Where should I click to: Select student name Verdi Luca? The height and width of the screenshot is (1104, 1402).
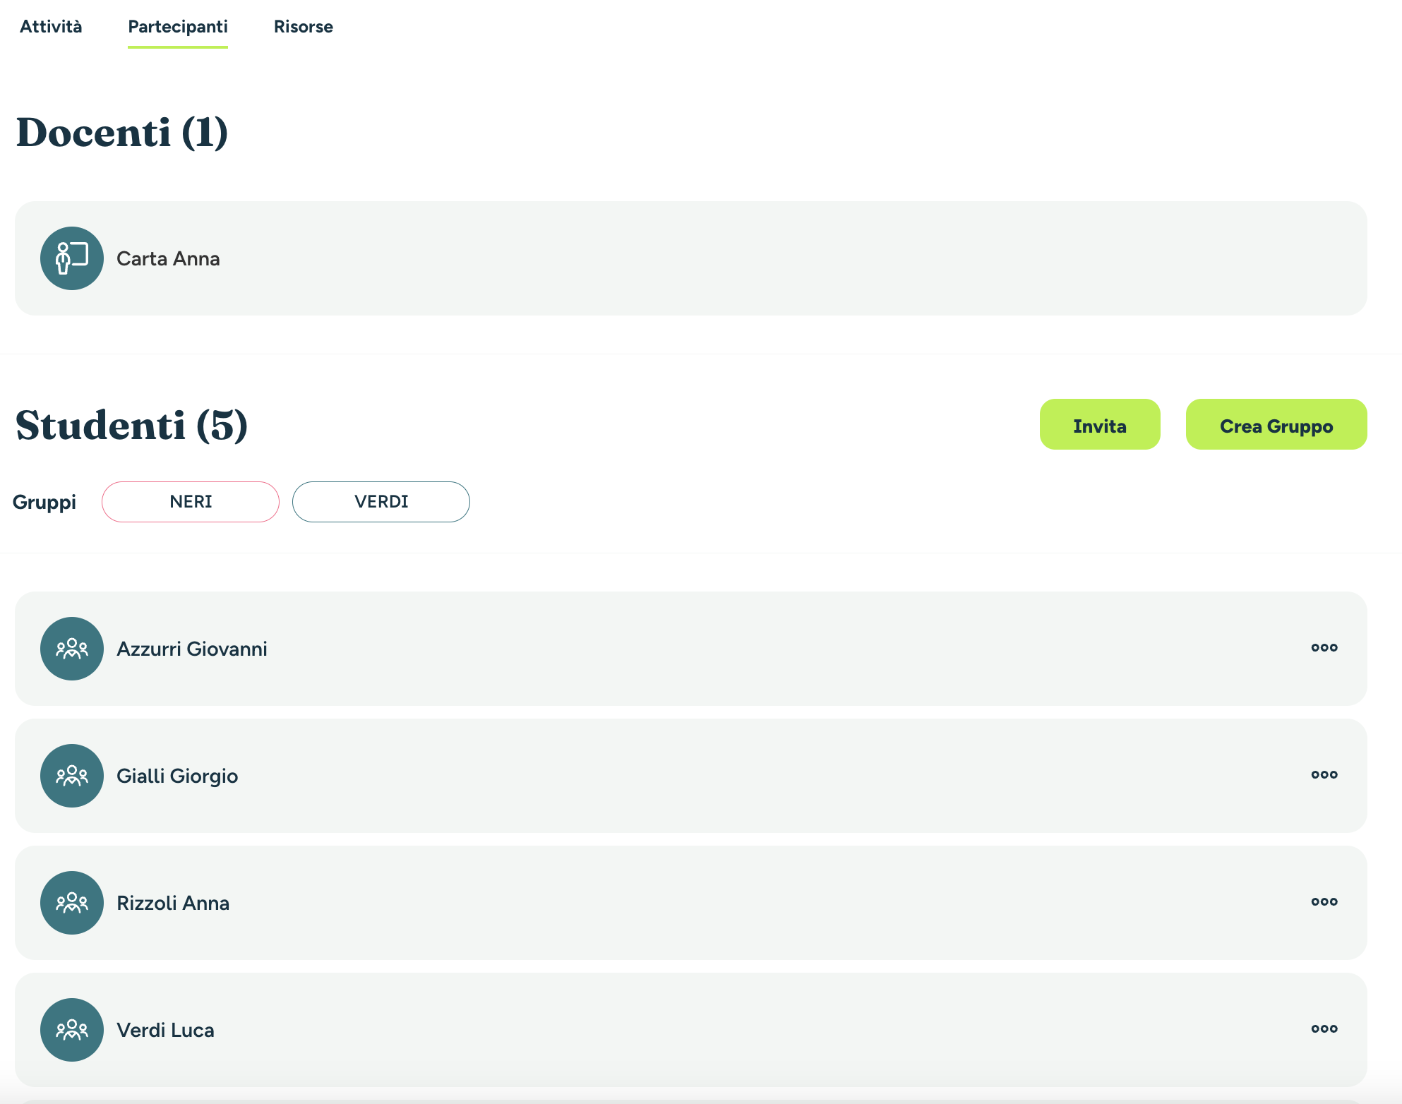point(165,1030)
